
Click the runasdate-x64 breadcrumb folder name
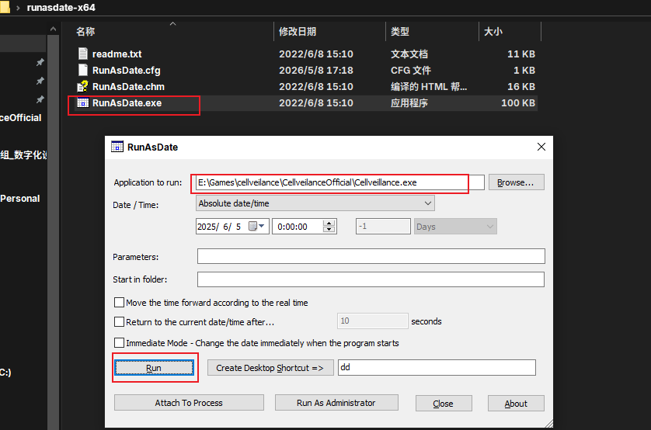tap(61, 8)
